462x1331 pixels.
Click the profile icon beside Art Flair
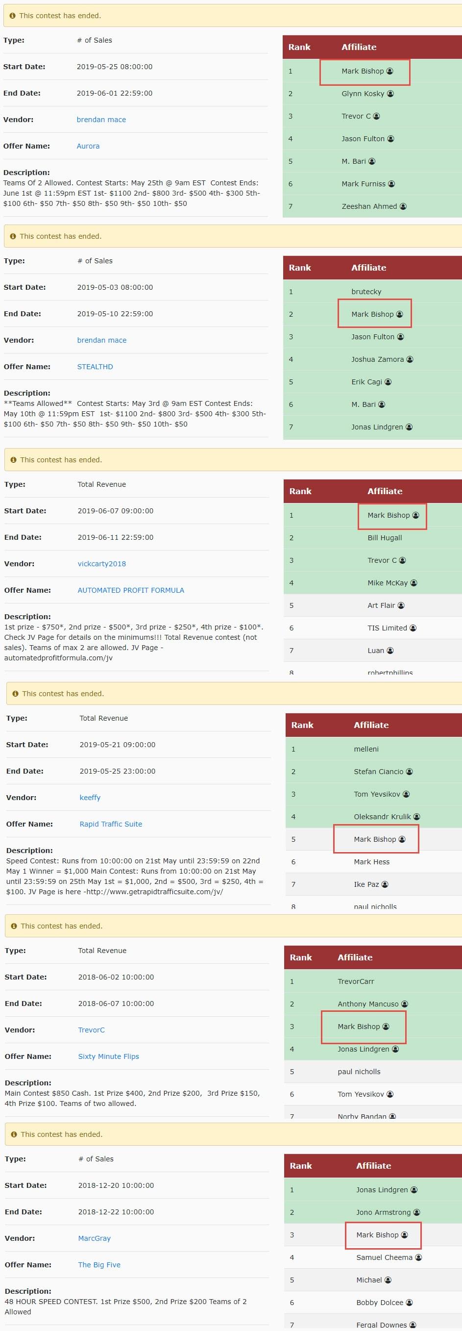pos(401,605)
